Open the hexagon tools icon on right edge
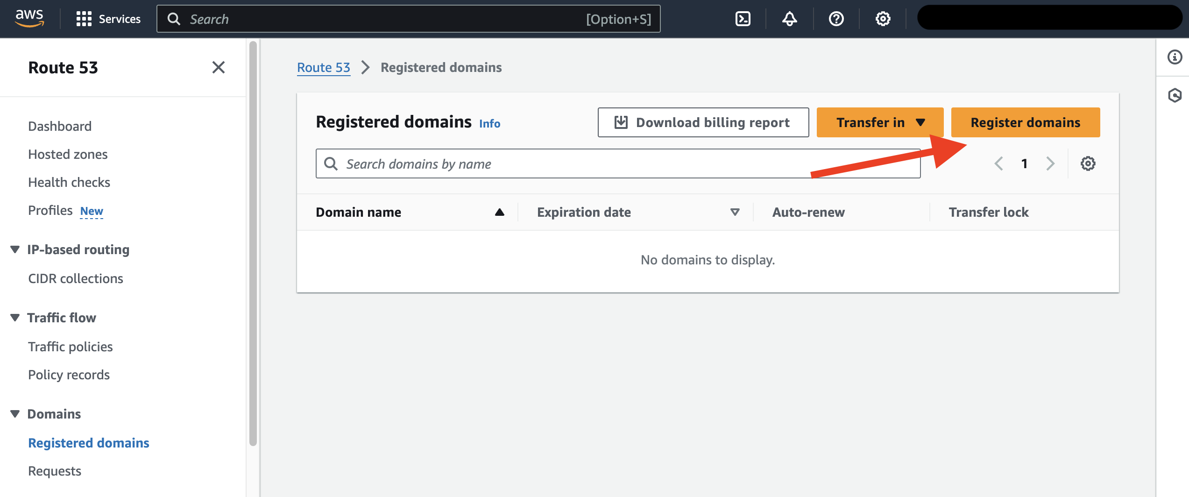The image size is (1189, 497). coord(1175,95)
